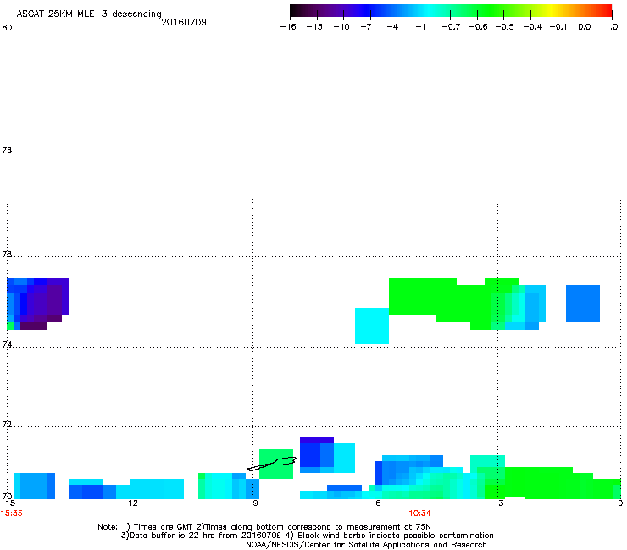
Task: Click the longitude label -6
Action: [x=375, y=503]
